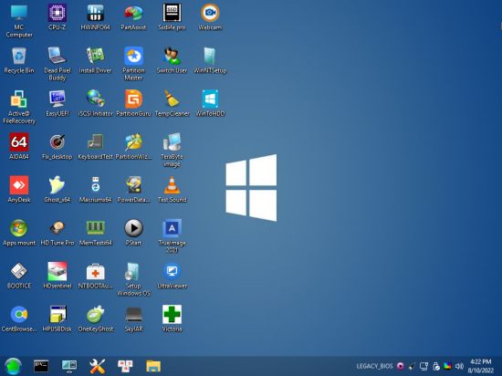Open the wrench and screwdriver tools taskbar icon
Screen dimensions: 502x376
pyautogui.click(x=97, y=366)
